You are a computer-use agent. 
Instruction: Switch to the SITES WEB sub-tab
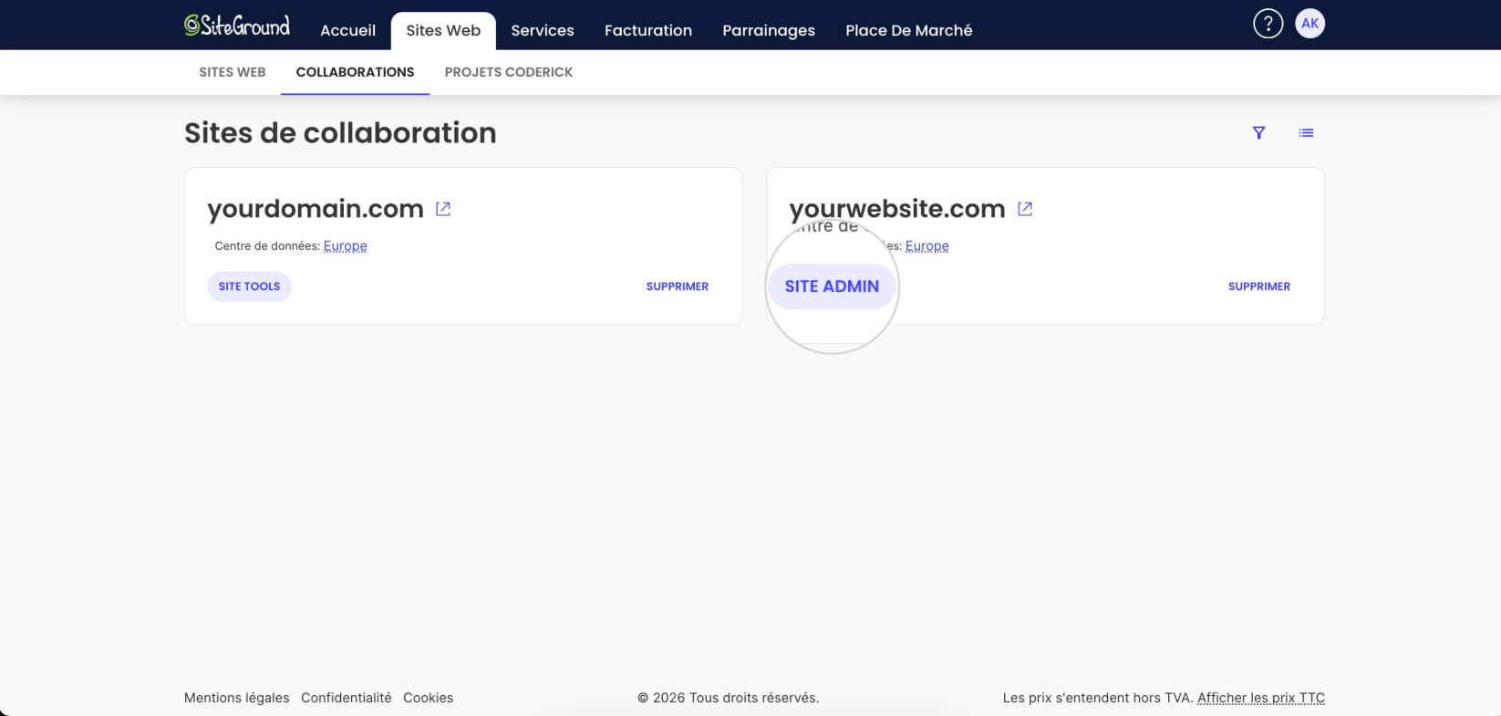(233, 72)
